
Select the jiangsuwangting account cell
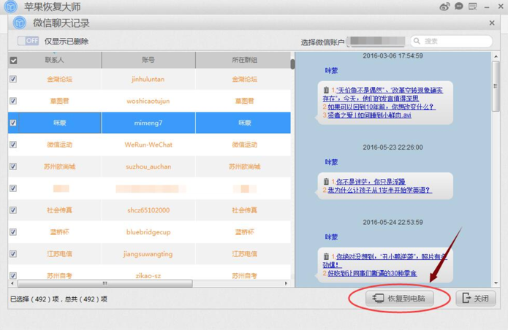(x=148, y=254)
